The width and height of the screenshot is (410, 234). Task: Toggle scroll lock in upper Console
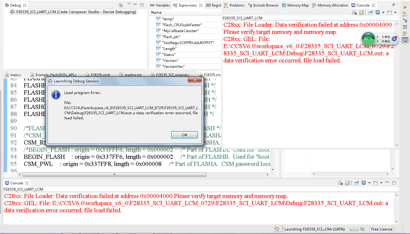[361, 12]
